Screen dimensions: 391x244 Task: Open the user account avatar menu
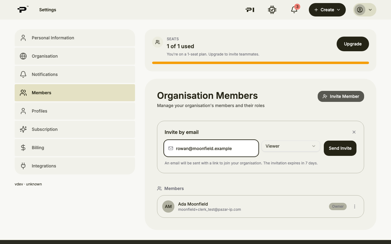(365, 10)
